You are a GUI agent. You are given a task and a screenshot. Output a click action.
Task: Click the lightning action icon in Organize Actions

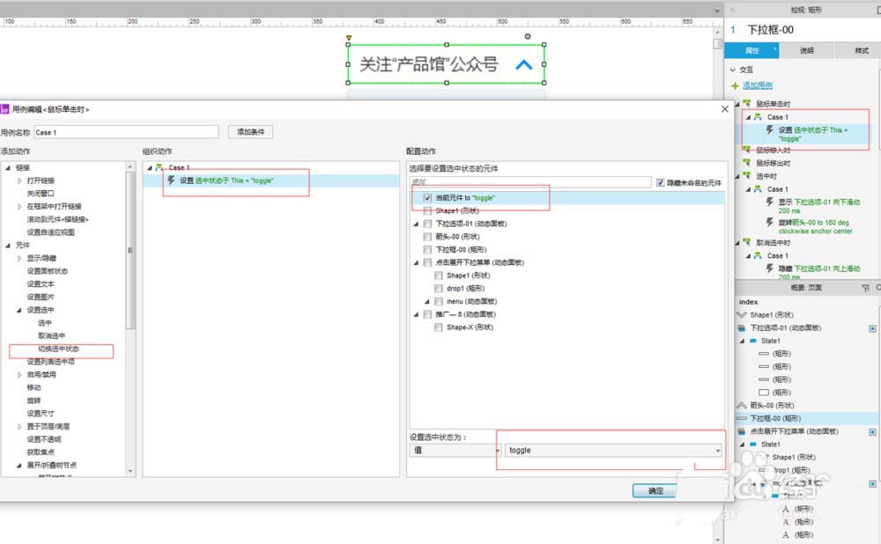[172, 180]
